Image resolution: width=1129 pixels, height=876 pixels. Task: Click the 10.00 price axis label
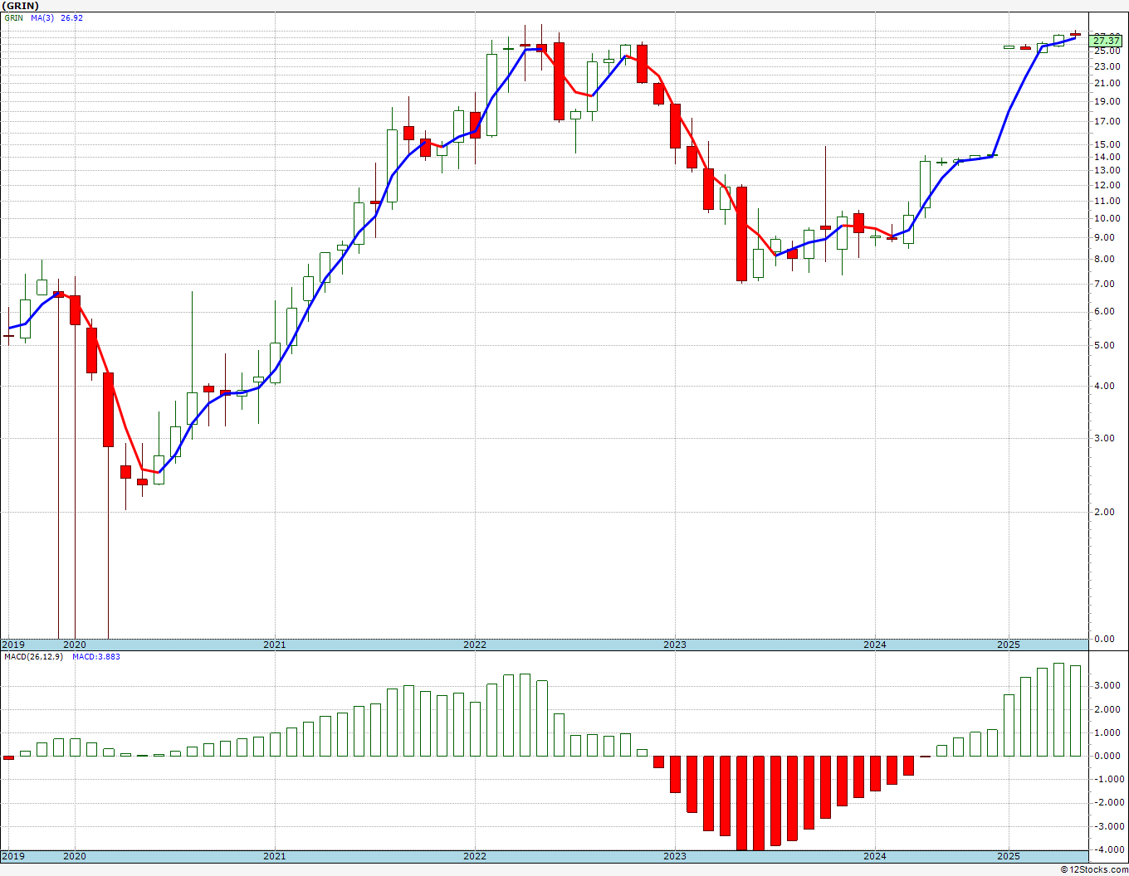pyautogui.click(x=1106, y=219)
